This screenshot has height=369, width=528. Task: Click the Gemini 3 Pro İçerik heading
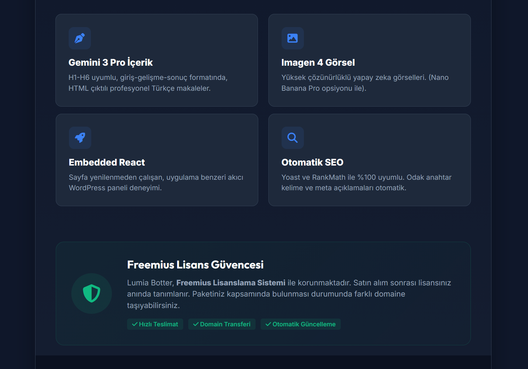point(111,62)
